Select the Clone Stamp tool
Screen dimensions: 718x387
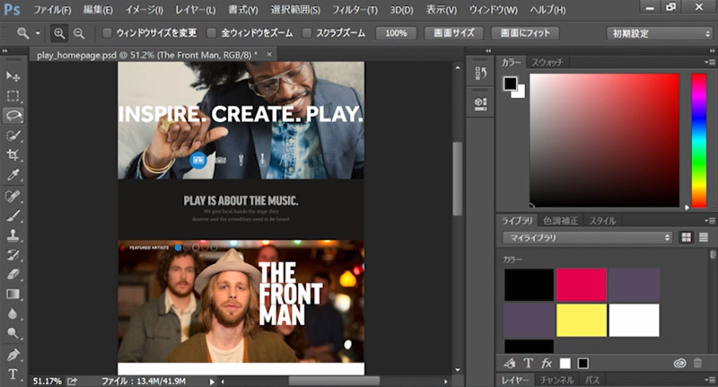[13, 235]
